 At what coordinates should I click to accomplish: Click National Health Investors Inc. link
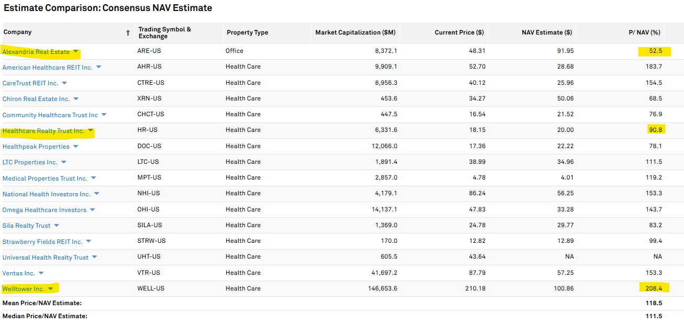[x=47, y=194]
